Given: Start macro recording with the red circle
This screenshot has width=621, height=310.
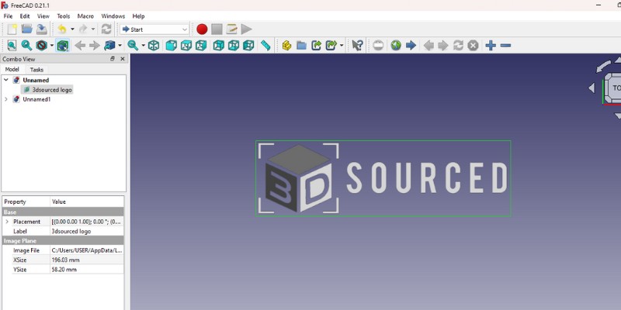Looking at the screenshot, I should coord(202,29).
